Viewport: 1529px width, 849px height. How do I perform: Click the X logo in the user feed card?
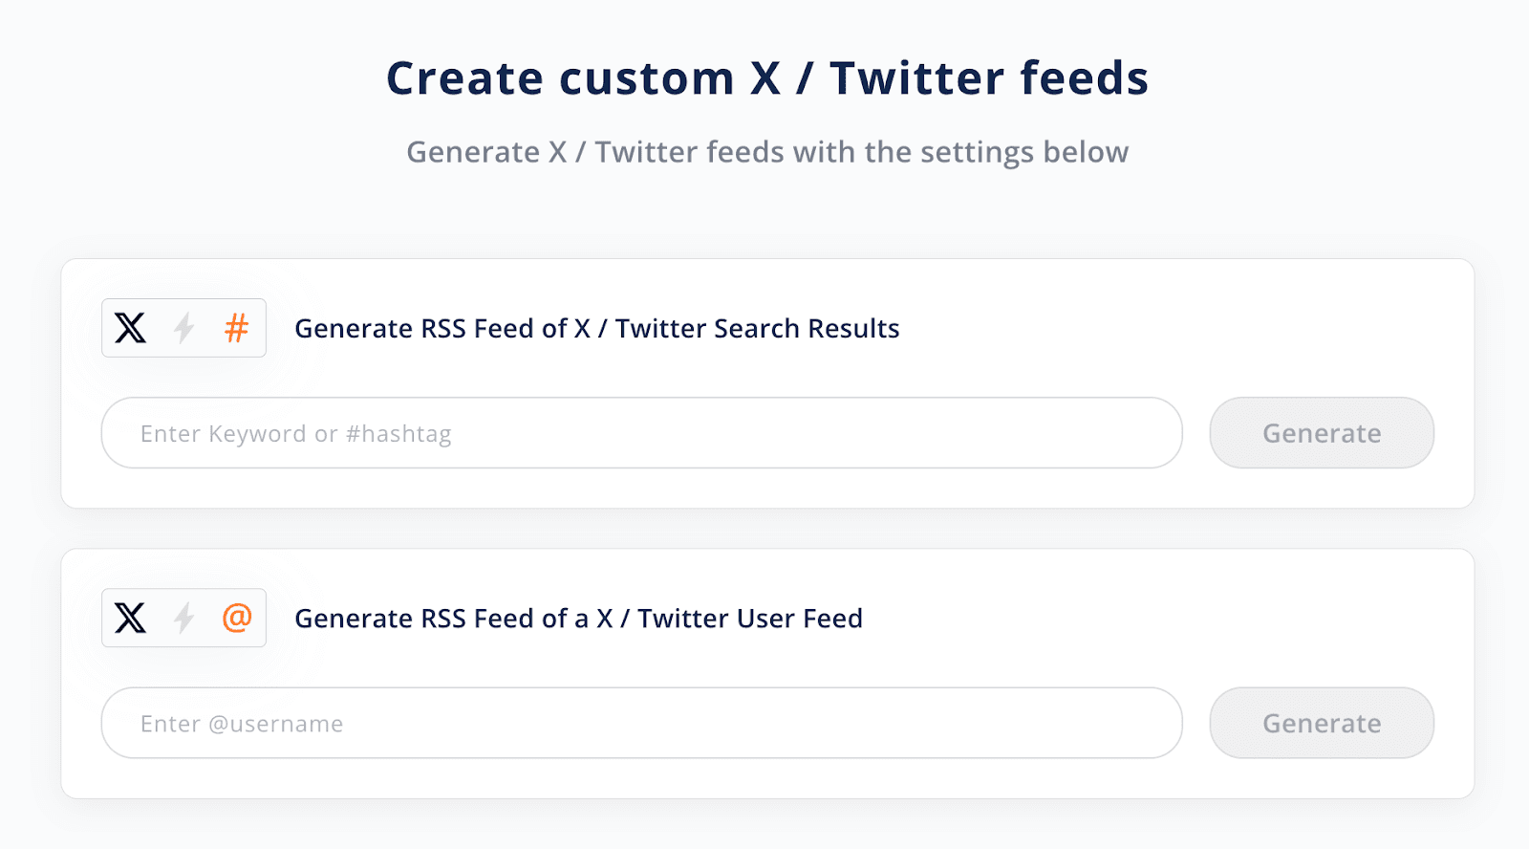(132, 618)
